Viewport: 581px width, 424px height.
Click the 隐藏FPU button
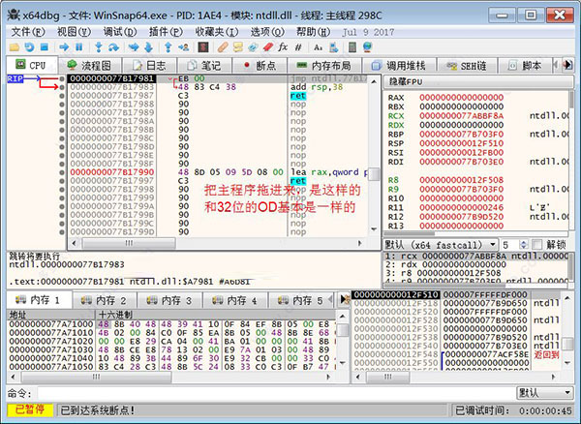478,82
